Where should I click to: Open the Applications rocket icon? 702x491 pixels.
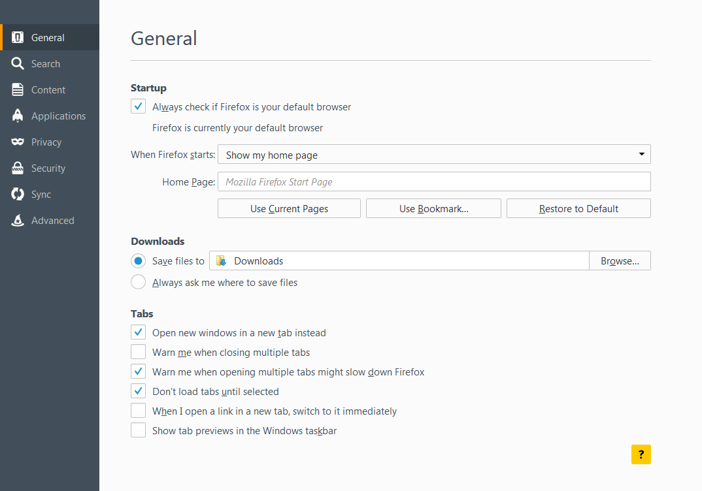click(x=18, y=116)
